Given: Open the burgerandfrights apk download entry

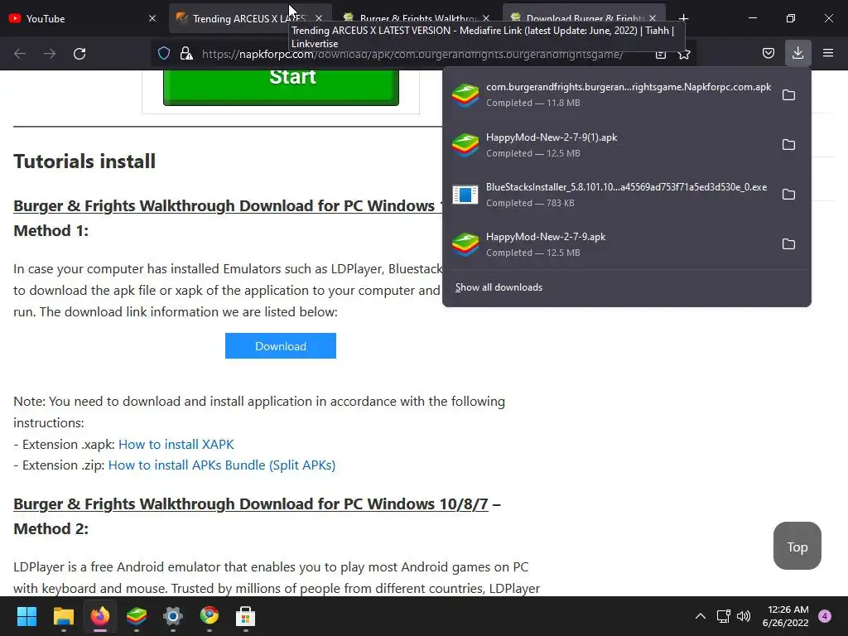Looking at the screenshot, I should 611,94.
